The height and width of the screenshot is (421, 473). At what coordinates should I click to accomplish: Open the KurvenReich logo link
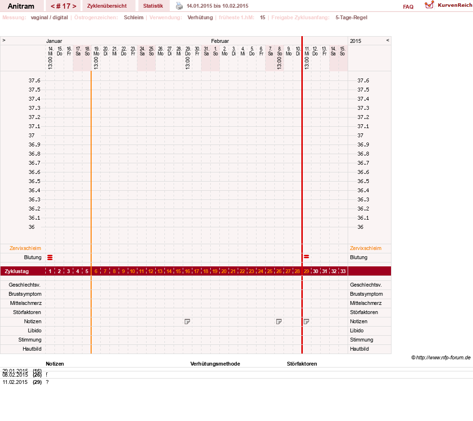448,5
